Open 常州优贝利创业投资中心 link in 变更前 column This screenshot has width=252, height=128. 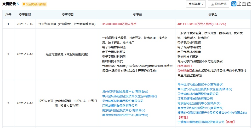pyautogui.click(x=125, y=92)
